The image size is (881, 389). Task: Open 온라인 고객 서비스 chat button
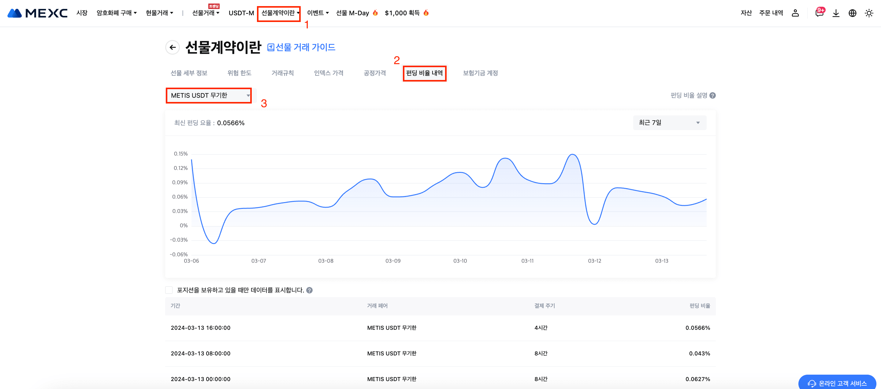click(x=837, y=383)
